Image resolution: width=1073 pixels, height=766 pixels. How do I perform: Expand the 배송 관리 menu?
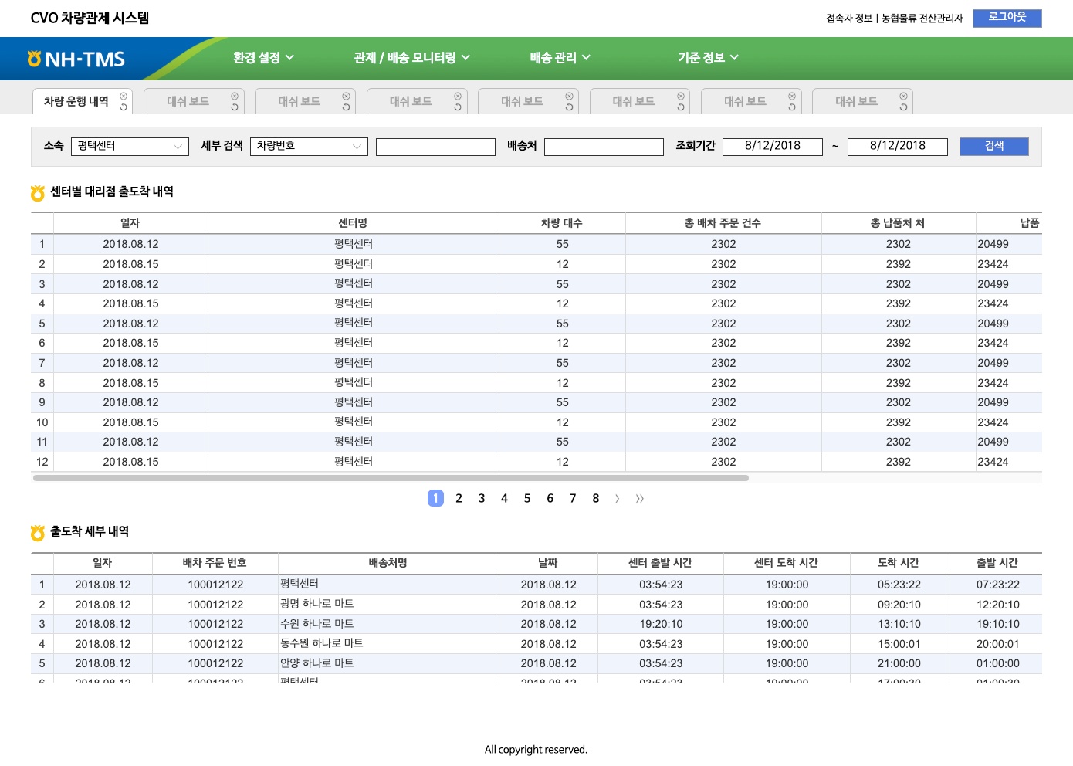click(x=557, y=57)
